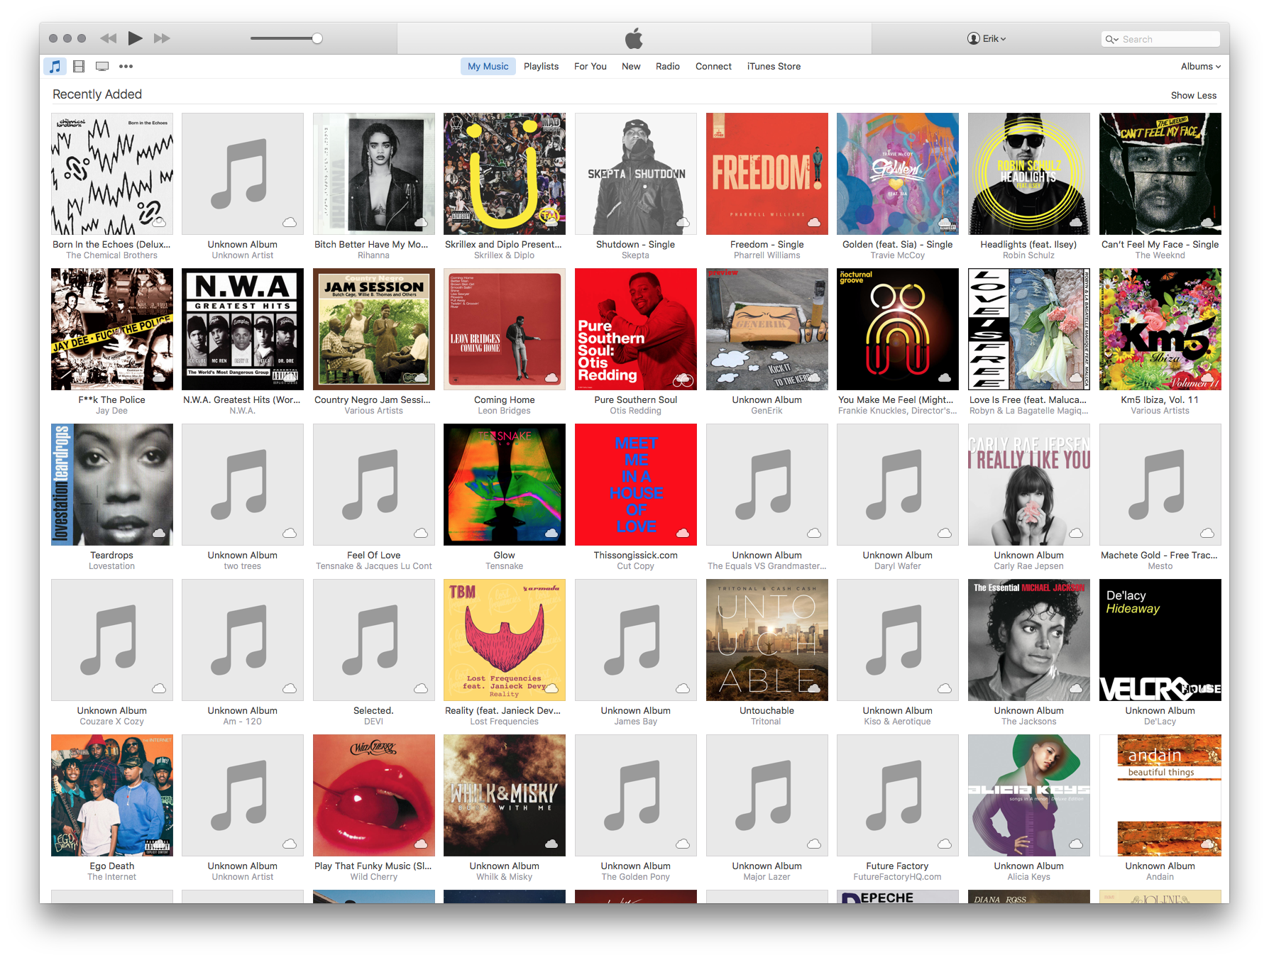Open Km5 Ibiza Vol. 11 cover
Screen dimensions: 1269x960
[x=1160, y=329]
